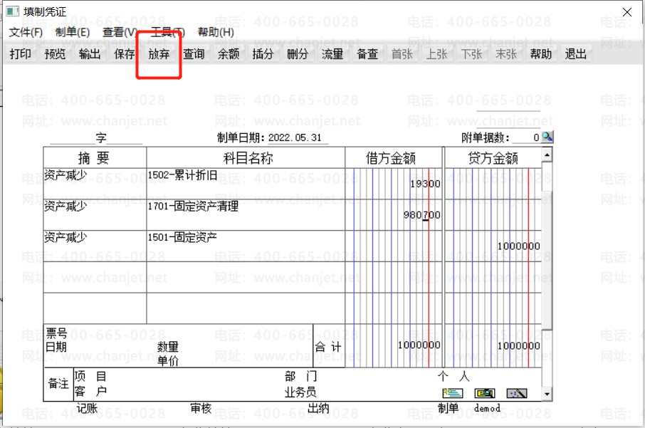Open the 文件(F) menu

(26, 32)
